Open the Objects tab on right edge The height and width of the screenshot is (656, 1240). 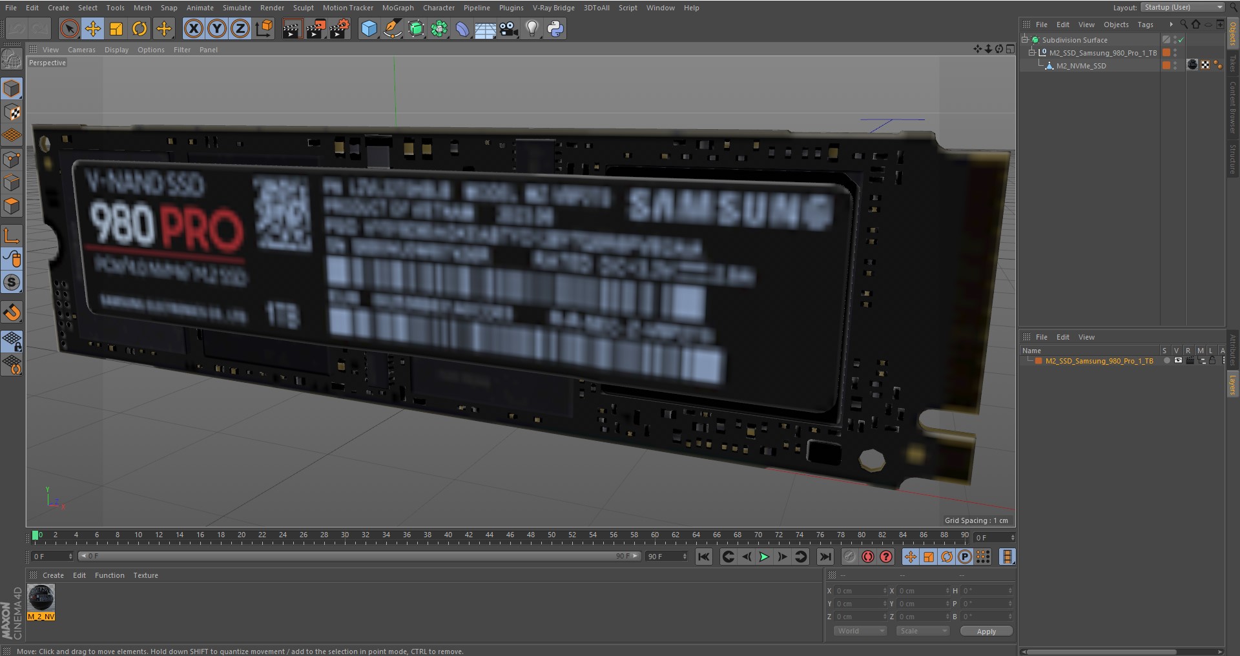[x=1233, y=34]
